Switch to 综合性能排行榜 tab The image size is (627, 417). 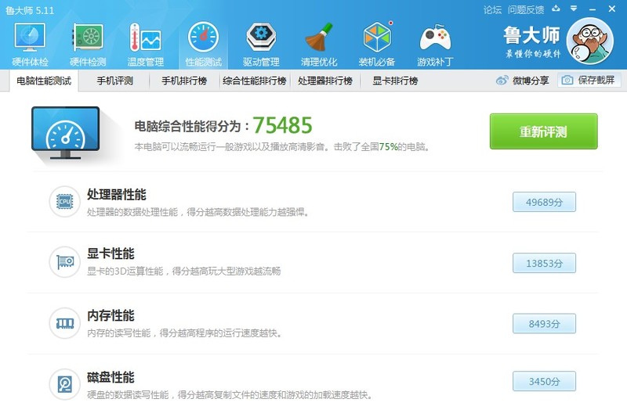tap(255, 81)
